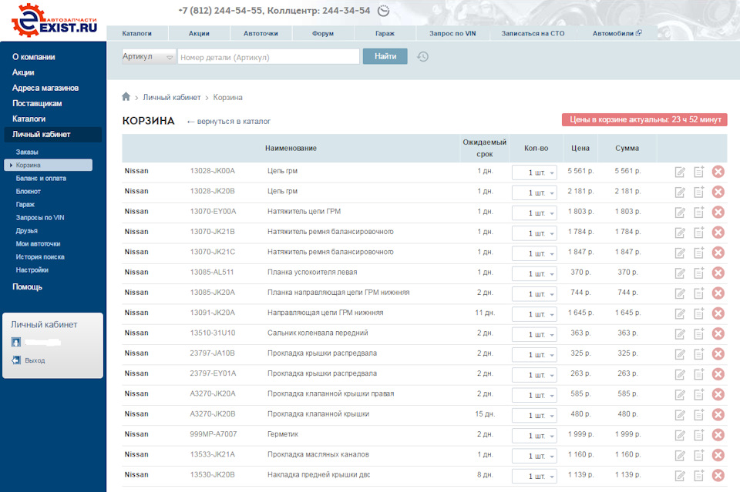Expand quantity selector for part 13091-JK20A
740x492 pixels.
[534, 314]
